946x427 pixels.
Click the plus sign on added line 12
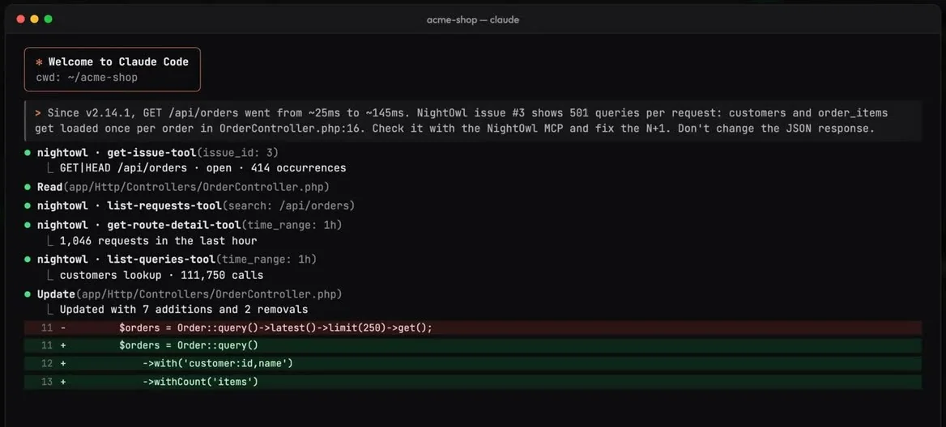[63, 364]
